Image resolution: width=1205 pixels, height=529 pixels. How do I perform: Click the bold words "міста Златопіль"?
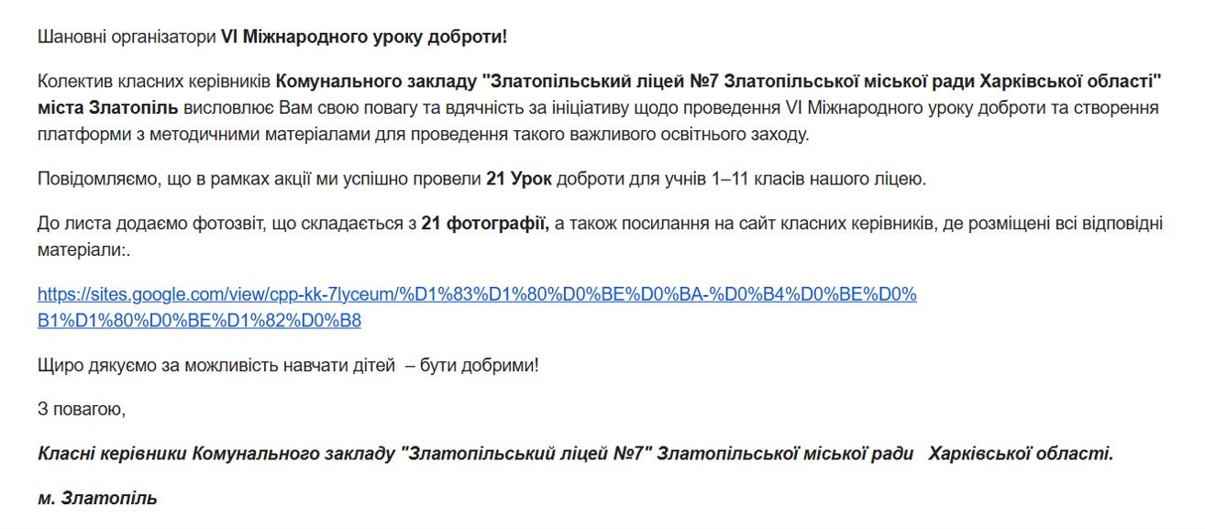[x=108, y=108]
